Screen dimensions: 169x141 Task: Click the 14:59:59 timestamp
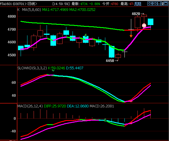point(61,4)
